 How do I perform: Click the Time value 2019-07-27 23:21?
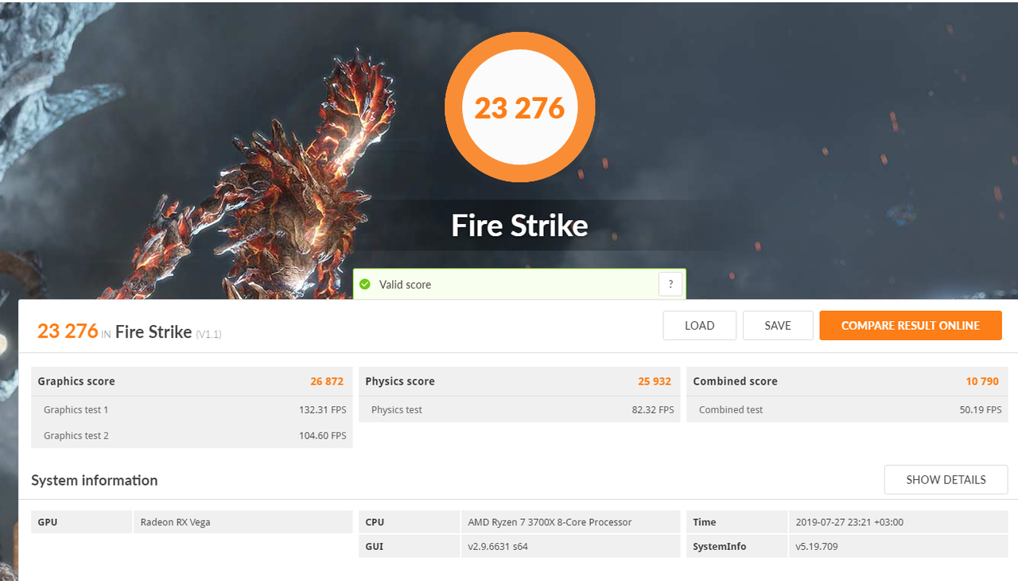849,522
